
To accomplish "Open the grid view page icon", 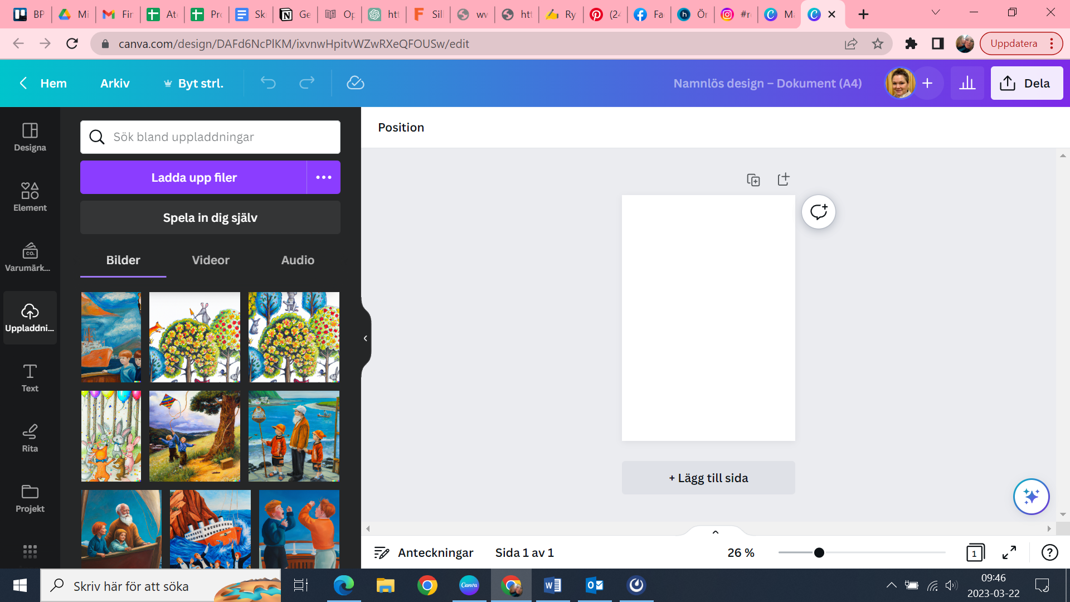I will (975, 552).
